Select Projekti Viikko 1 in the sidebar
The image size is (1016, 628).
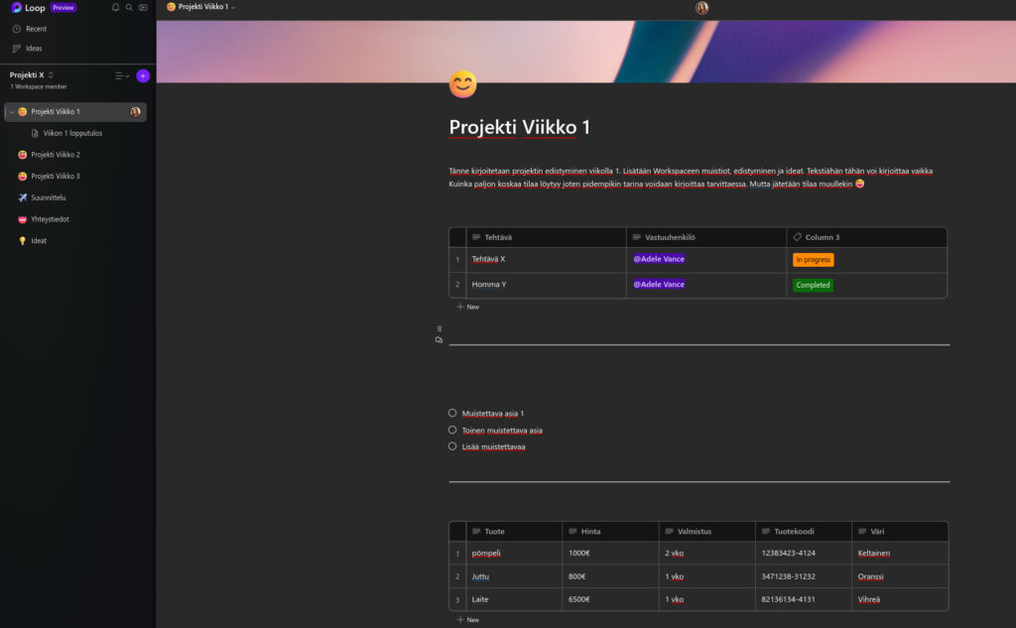click(x=75, y=111)
